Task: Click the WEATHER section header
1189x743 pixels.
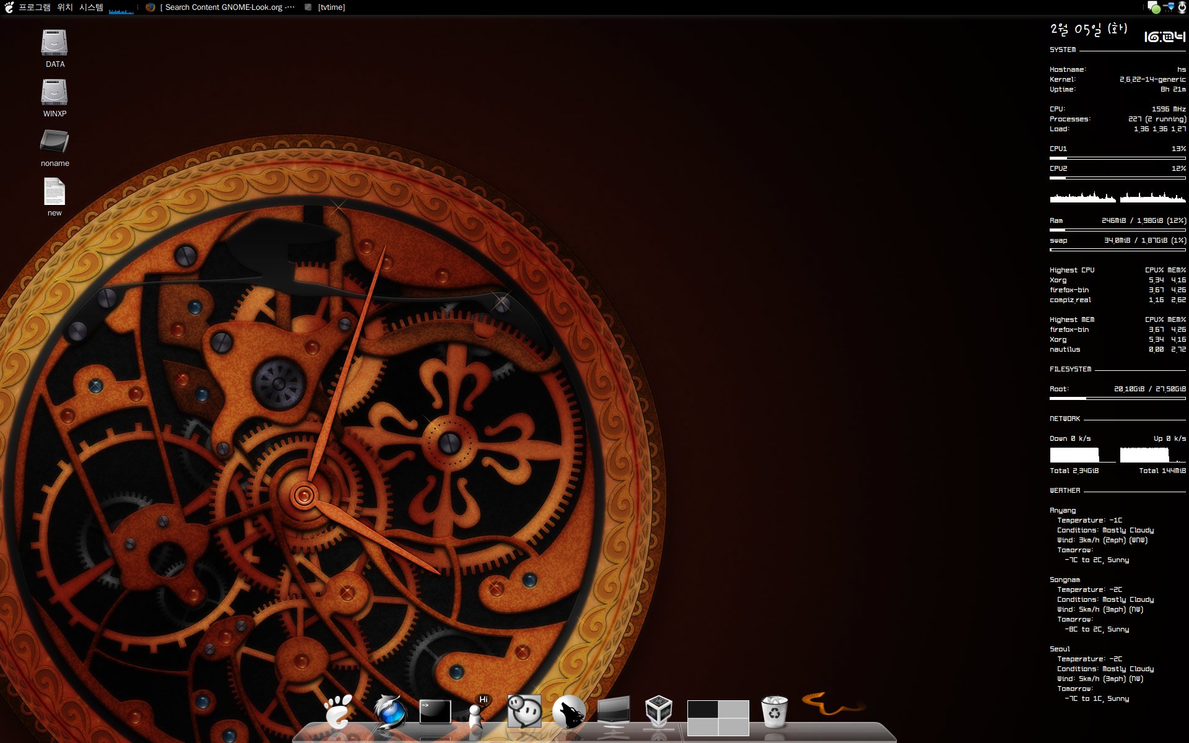Action: click(x=1065, y=490)
